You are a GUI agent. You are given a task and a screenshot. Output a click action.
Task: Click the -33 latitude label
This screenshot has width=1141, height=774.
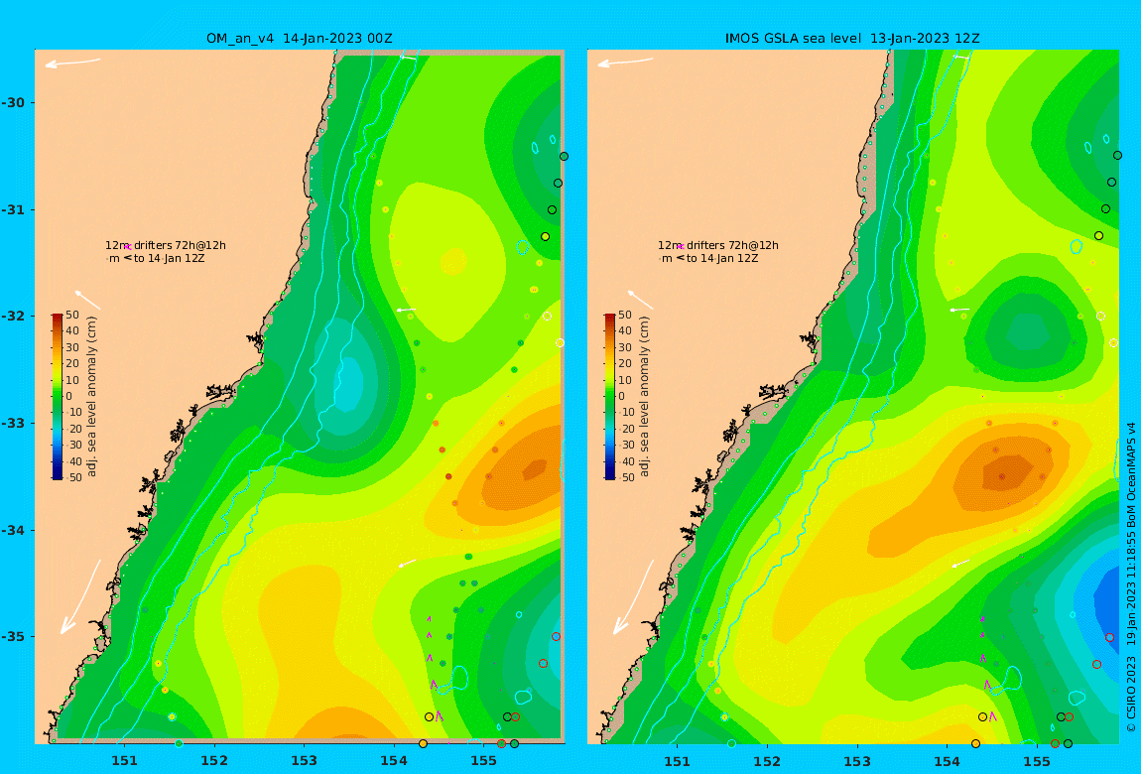[x=13, y=423]
